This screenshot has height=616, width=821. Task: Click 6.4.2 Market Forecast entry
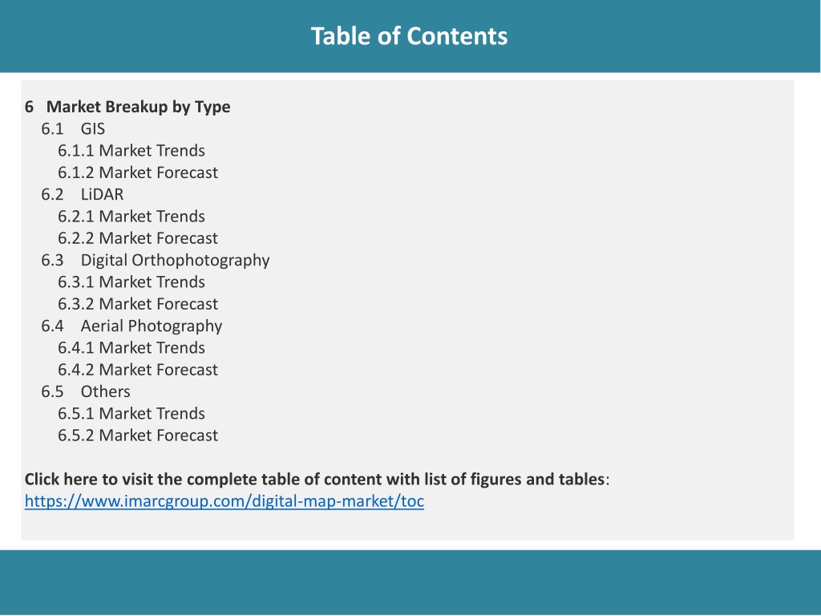[x=138, y=370]
